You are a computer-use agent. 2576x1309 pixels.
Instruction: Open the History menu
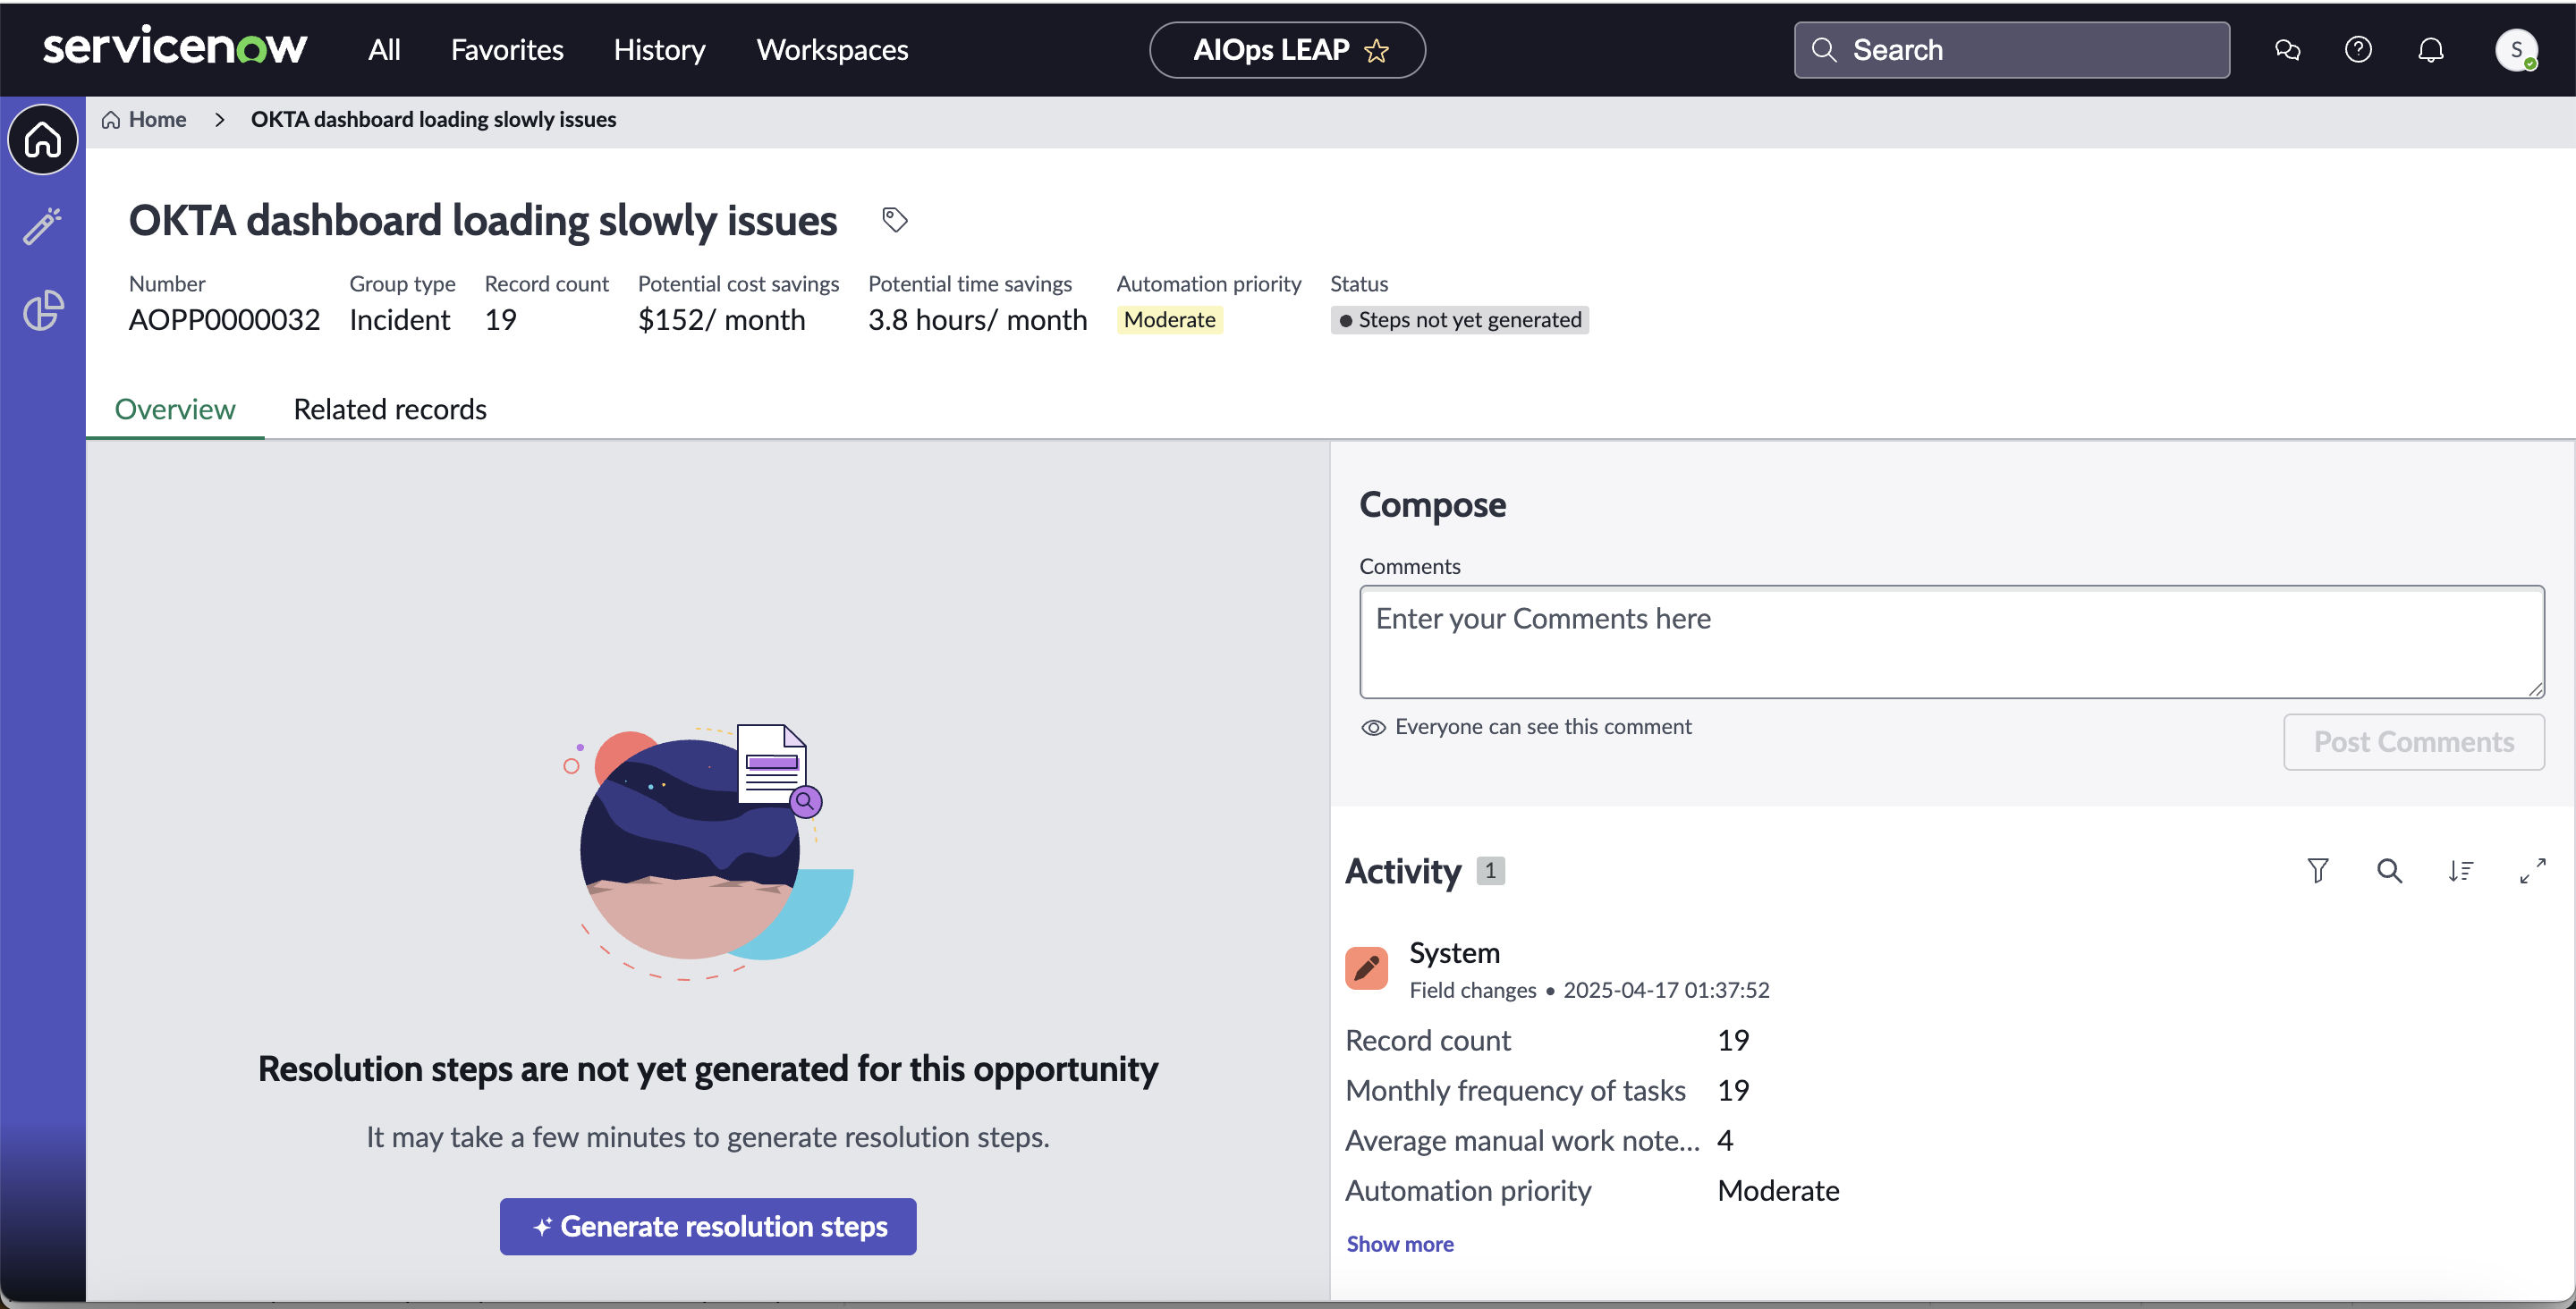[x=659, y=50]
